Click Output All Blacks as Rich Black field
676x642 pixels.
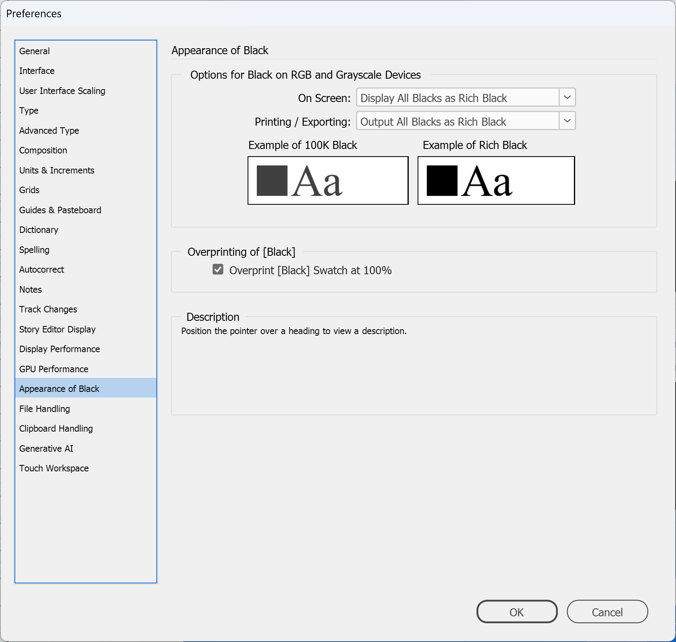tap(458, 121)
